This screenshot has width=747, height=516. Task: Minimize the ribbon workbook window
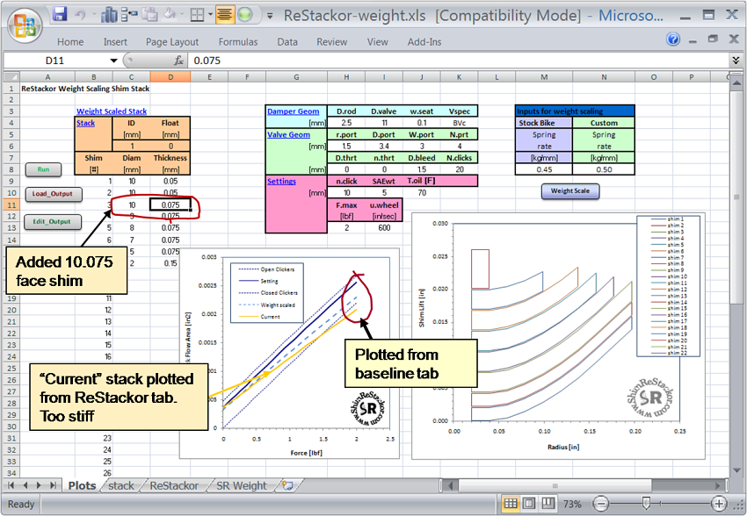[693, 39]
